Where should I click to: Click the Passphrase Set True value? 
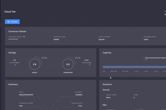coord(80,106)
